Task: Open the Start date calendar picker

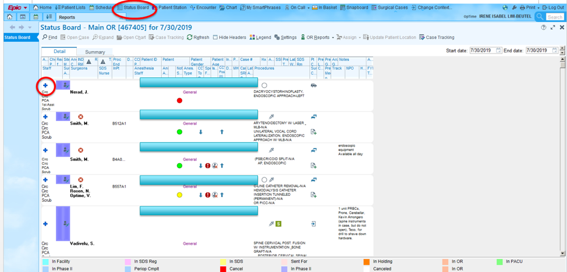Action: coord(499,51)
